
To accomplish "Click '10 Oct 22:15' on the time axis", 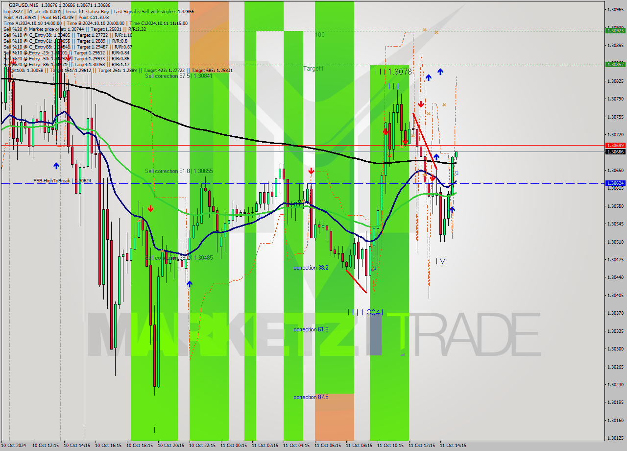I will coord(202,446).
